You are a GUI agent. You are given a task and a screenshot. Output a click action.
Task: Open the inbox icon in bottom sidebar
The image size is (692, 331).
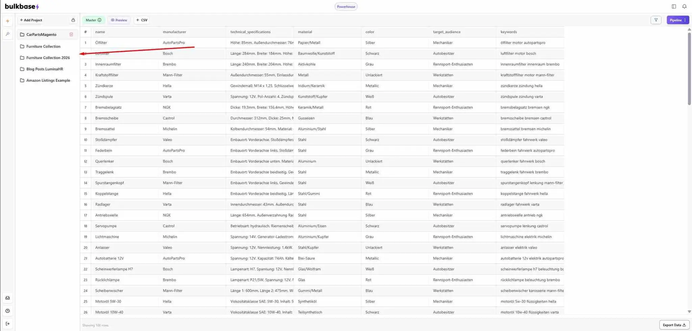coord(7,298)
